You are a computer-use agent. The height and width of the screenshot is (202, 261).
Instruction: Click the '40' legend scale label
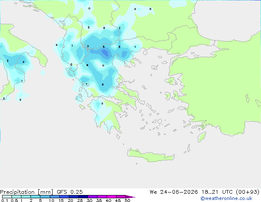click(x=108, y=200)
